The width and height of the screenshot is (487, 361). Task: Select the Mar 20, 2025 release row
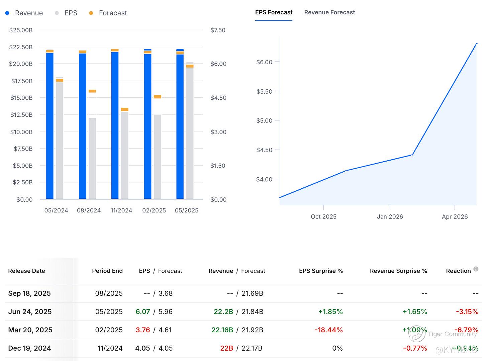(30, 330)
